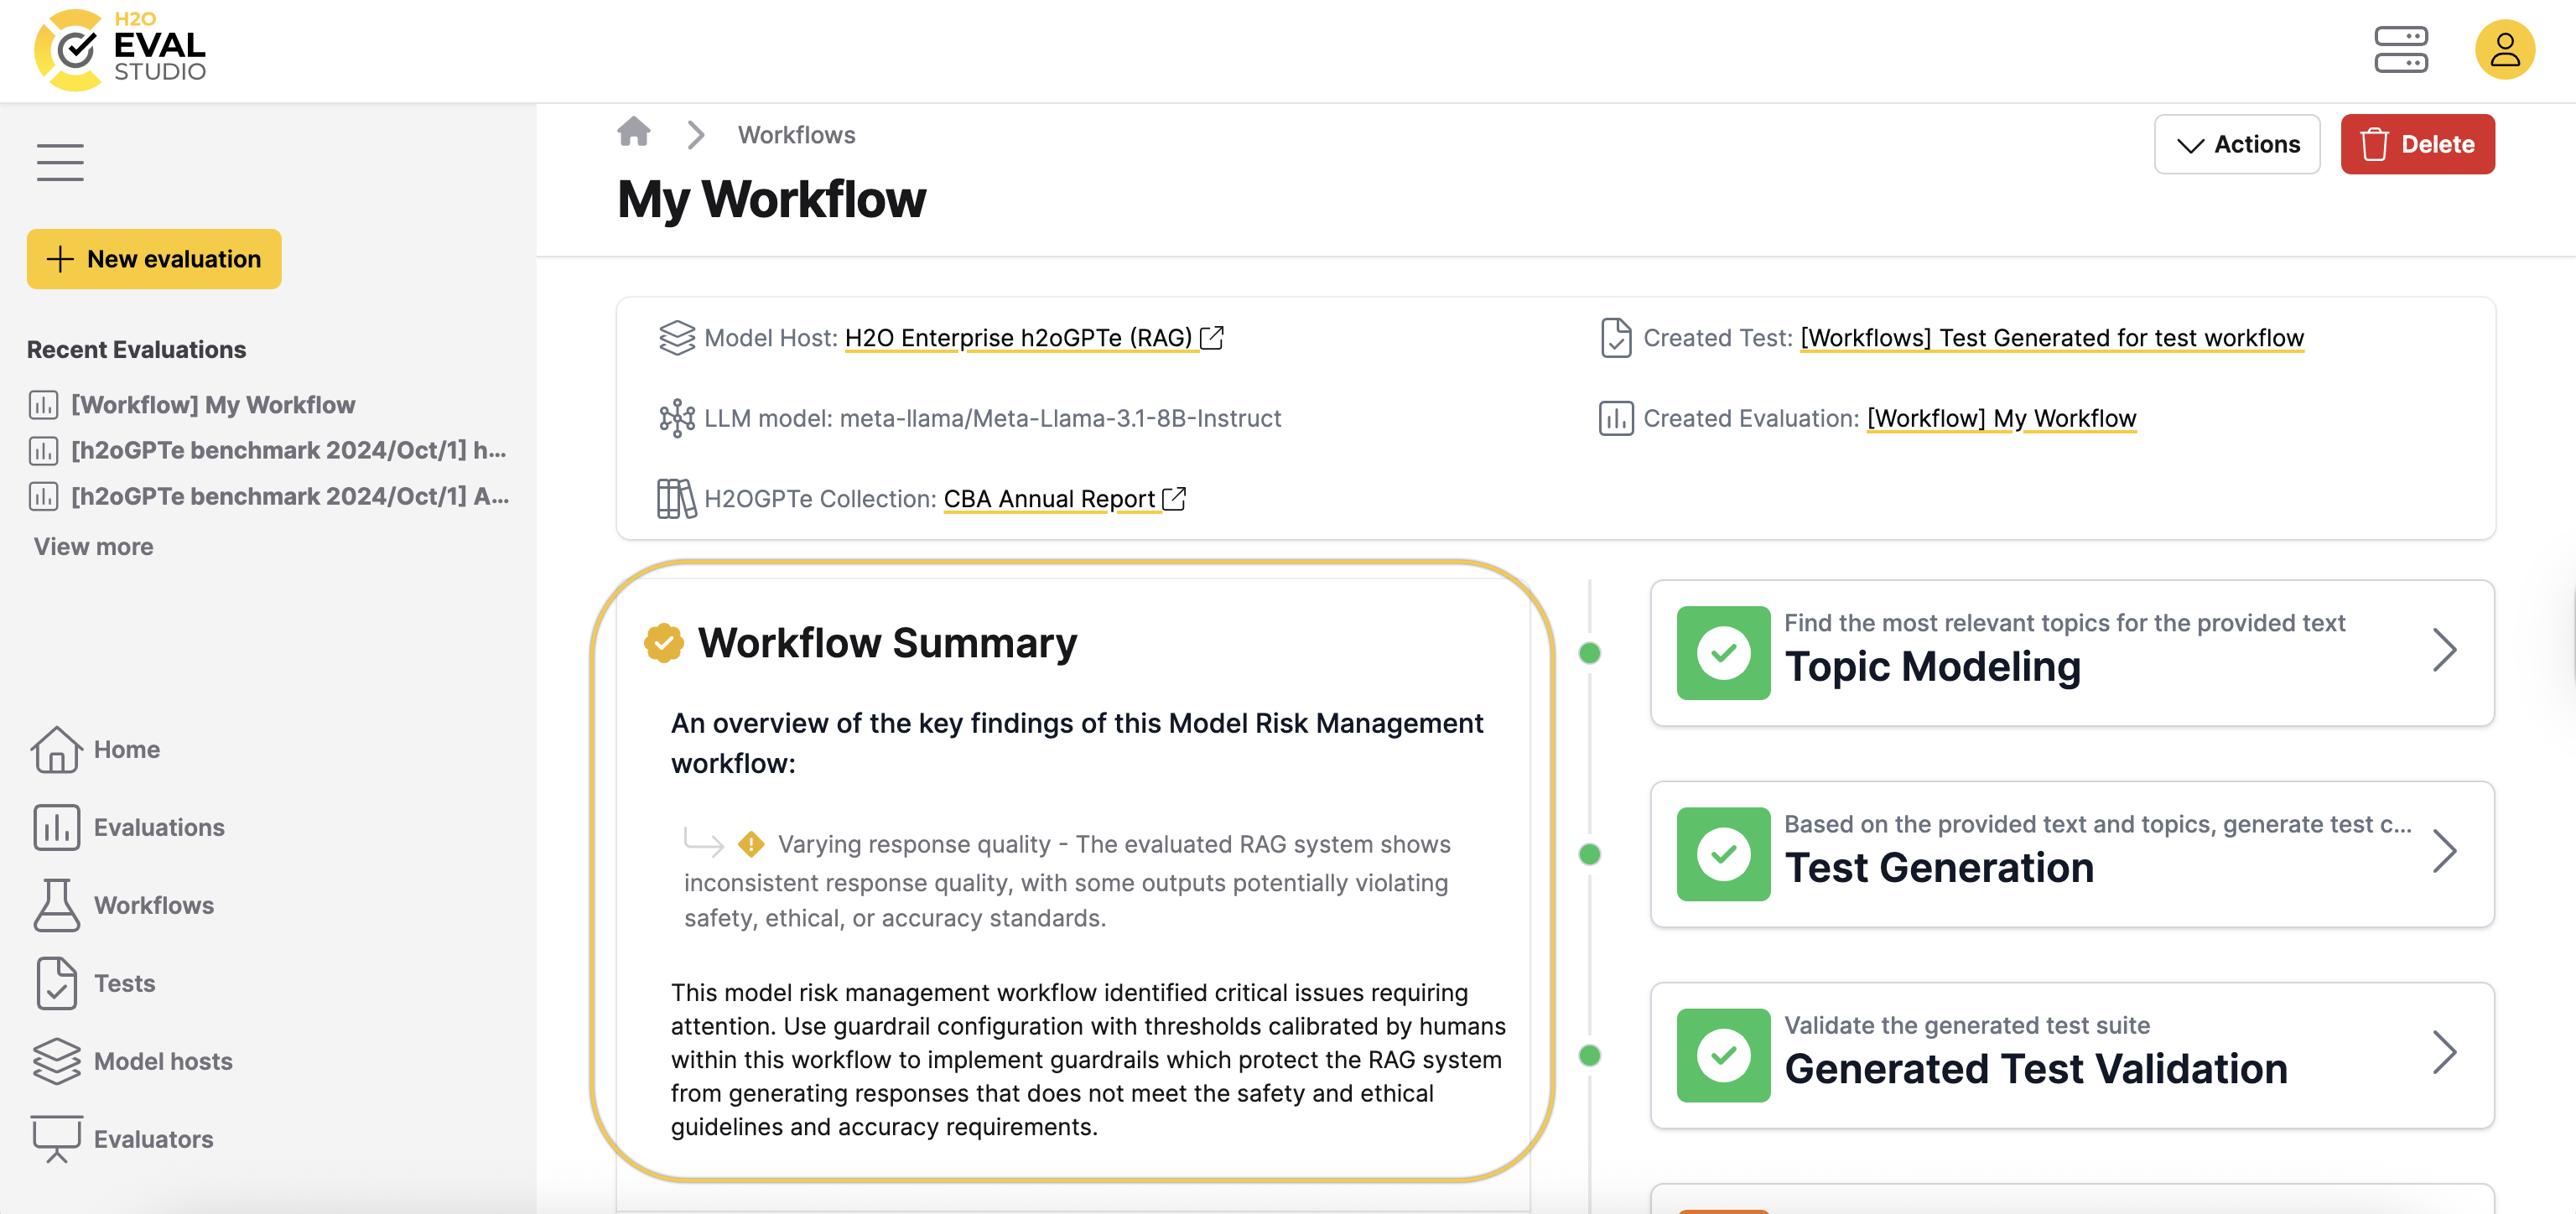Expand the Topic Modeling step details
2576x1214 pixels.
[2446, 650]
